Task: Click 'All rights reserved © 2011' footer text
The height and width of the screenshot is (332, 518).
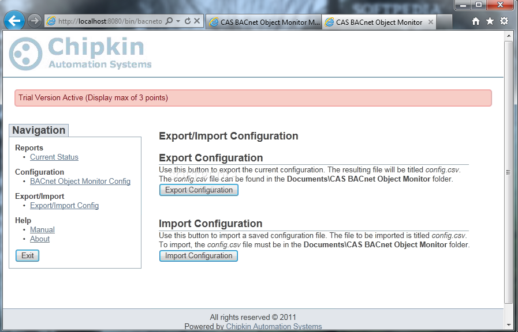Action: (253, 317)
